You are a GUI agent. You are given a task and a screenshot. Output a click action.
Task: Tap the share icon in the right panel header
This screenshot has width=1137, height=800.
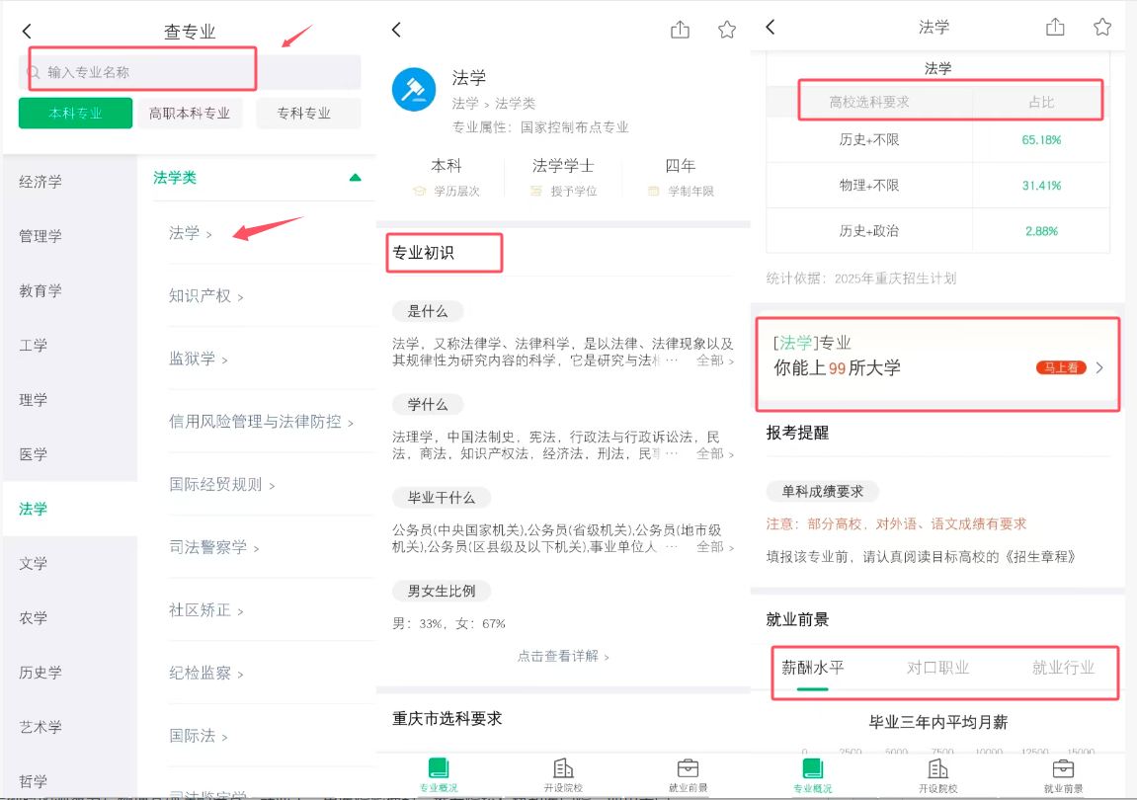point(1055,27)
